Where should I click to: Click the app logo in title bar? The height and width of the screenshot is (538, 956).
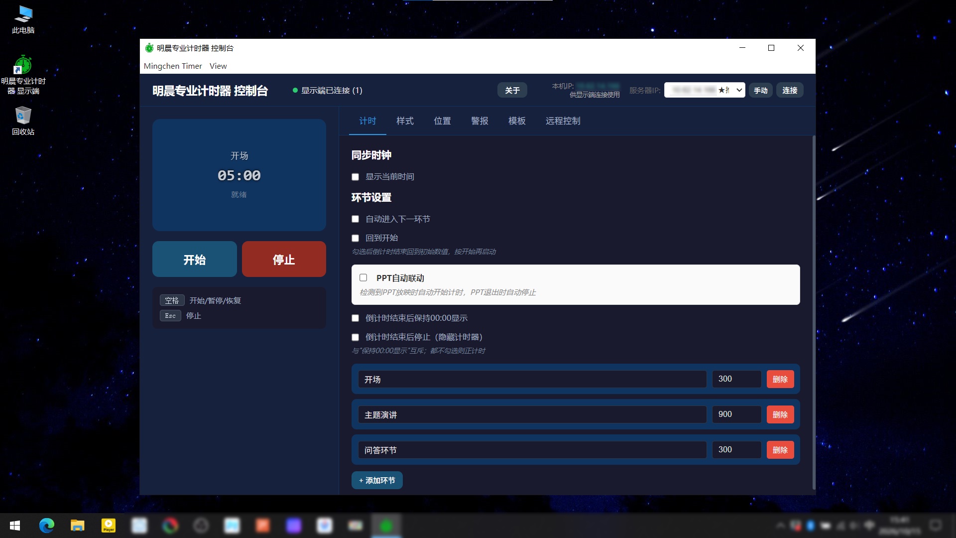pos(149,48)
